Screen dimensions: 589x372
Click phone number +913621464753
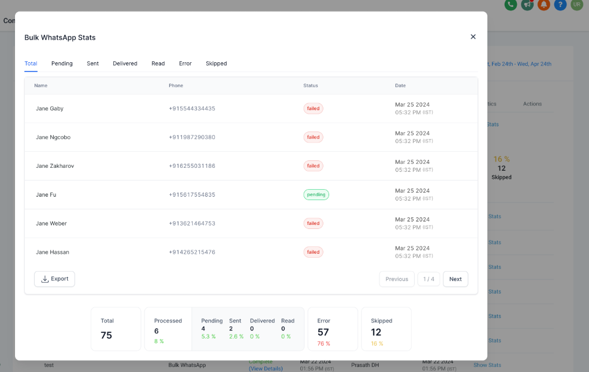pyautogui.click(x=192, y=224)
